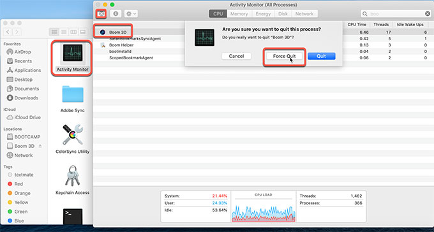Select the ScopedBookmarkAgent process
Image resolution: width=434 pixels, height=232 pixels.
pos(131,58)
